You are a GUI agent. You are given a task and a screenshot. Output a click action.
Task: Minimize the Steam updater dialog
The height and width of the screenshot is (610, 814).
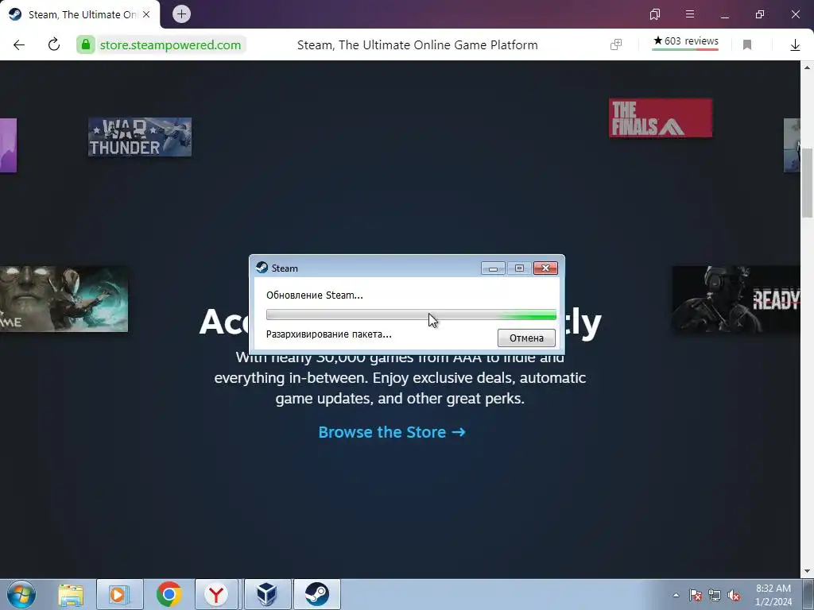click(x=493, y=268)
